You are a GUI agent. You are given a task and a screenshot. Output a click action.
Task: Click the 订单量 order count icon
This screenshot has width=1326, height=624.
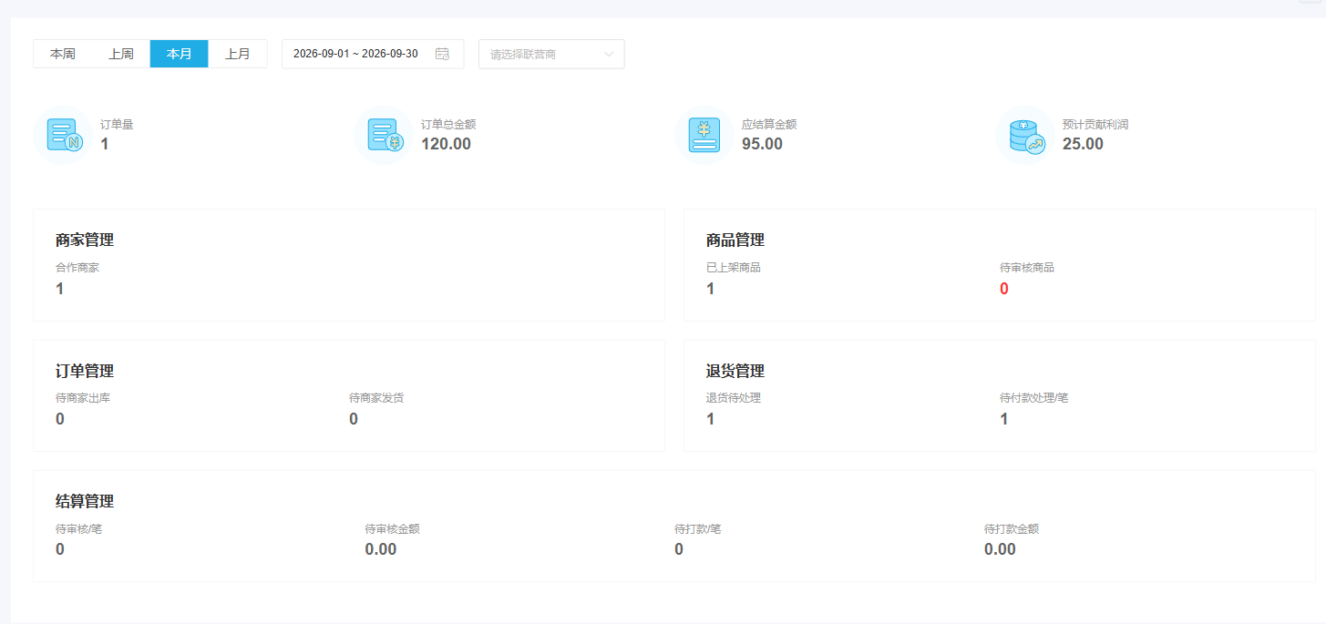click(64, 135)
